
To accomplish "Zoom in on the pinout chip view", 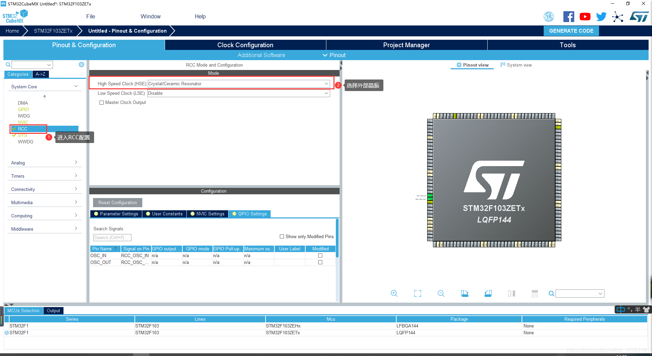I will [394, 293].
